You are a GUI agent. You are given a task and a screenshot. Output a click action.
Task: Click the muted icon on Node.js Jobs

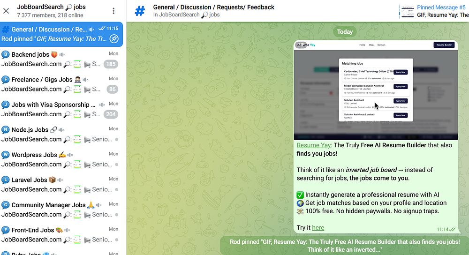61,130
